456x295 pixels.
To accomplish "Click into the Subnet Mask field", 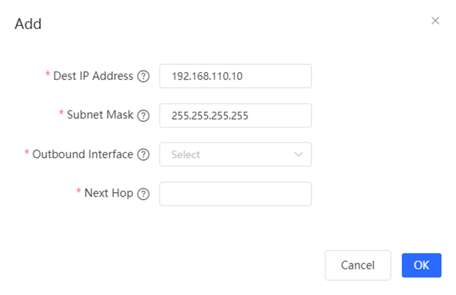I will 235,116.
